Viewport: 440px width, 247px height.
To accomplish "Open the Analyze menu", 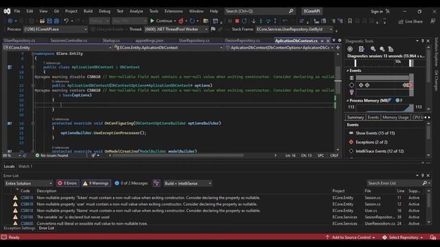I will pos(136,11).
